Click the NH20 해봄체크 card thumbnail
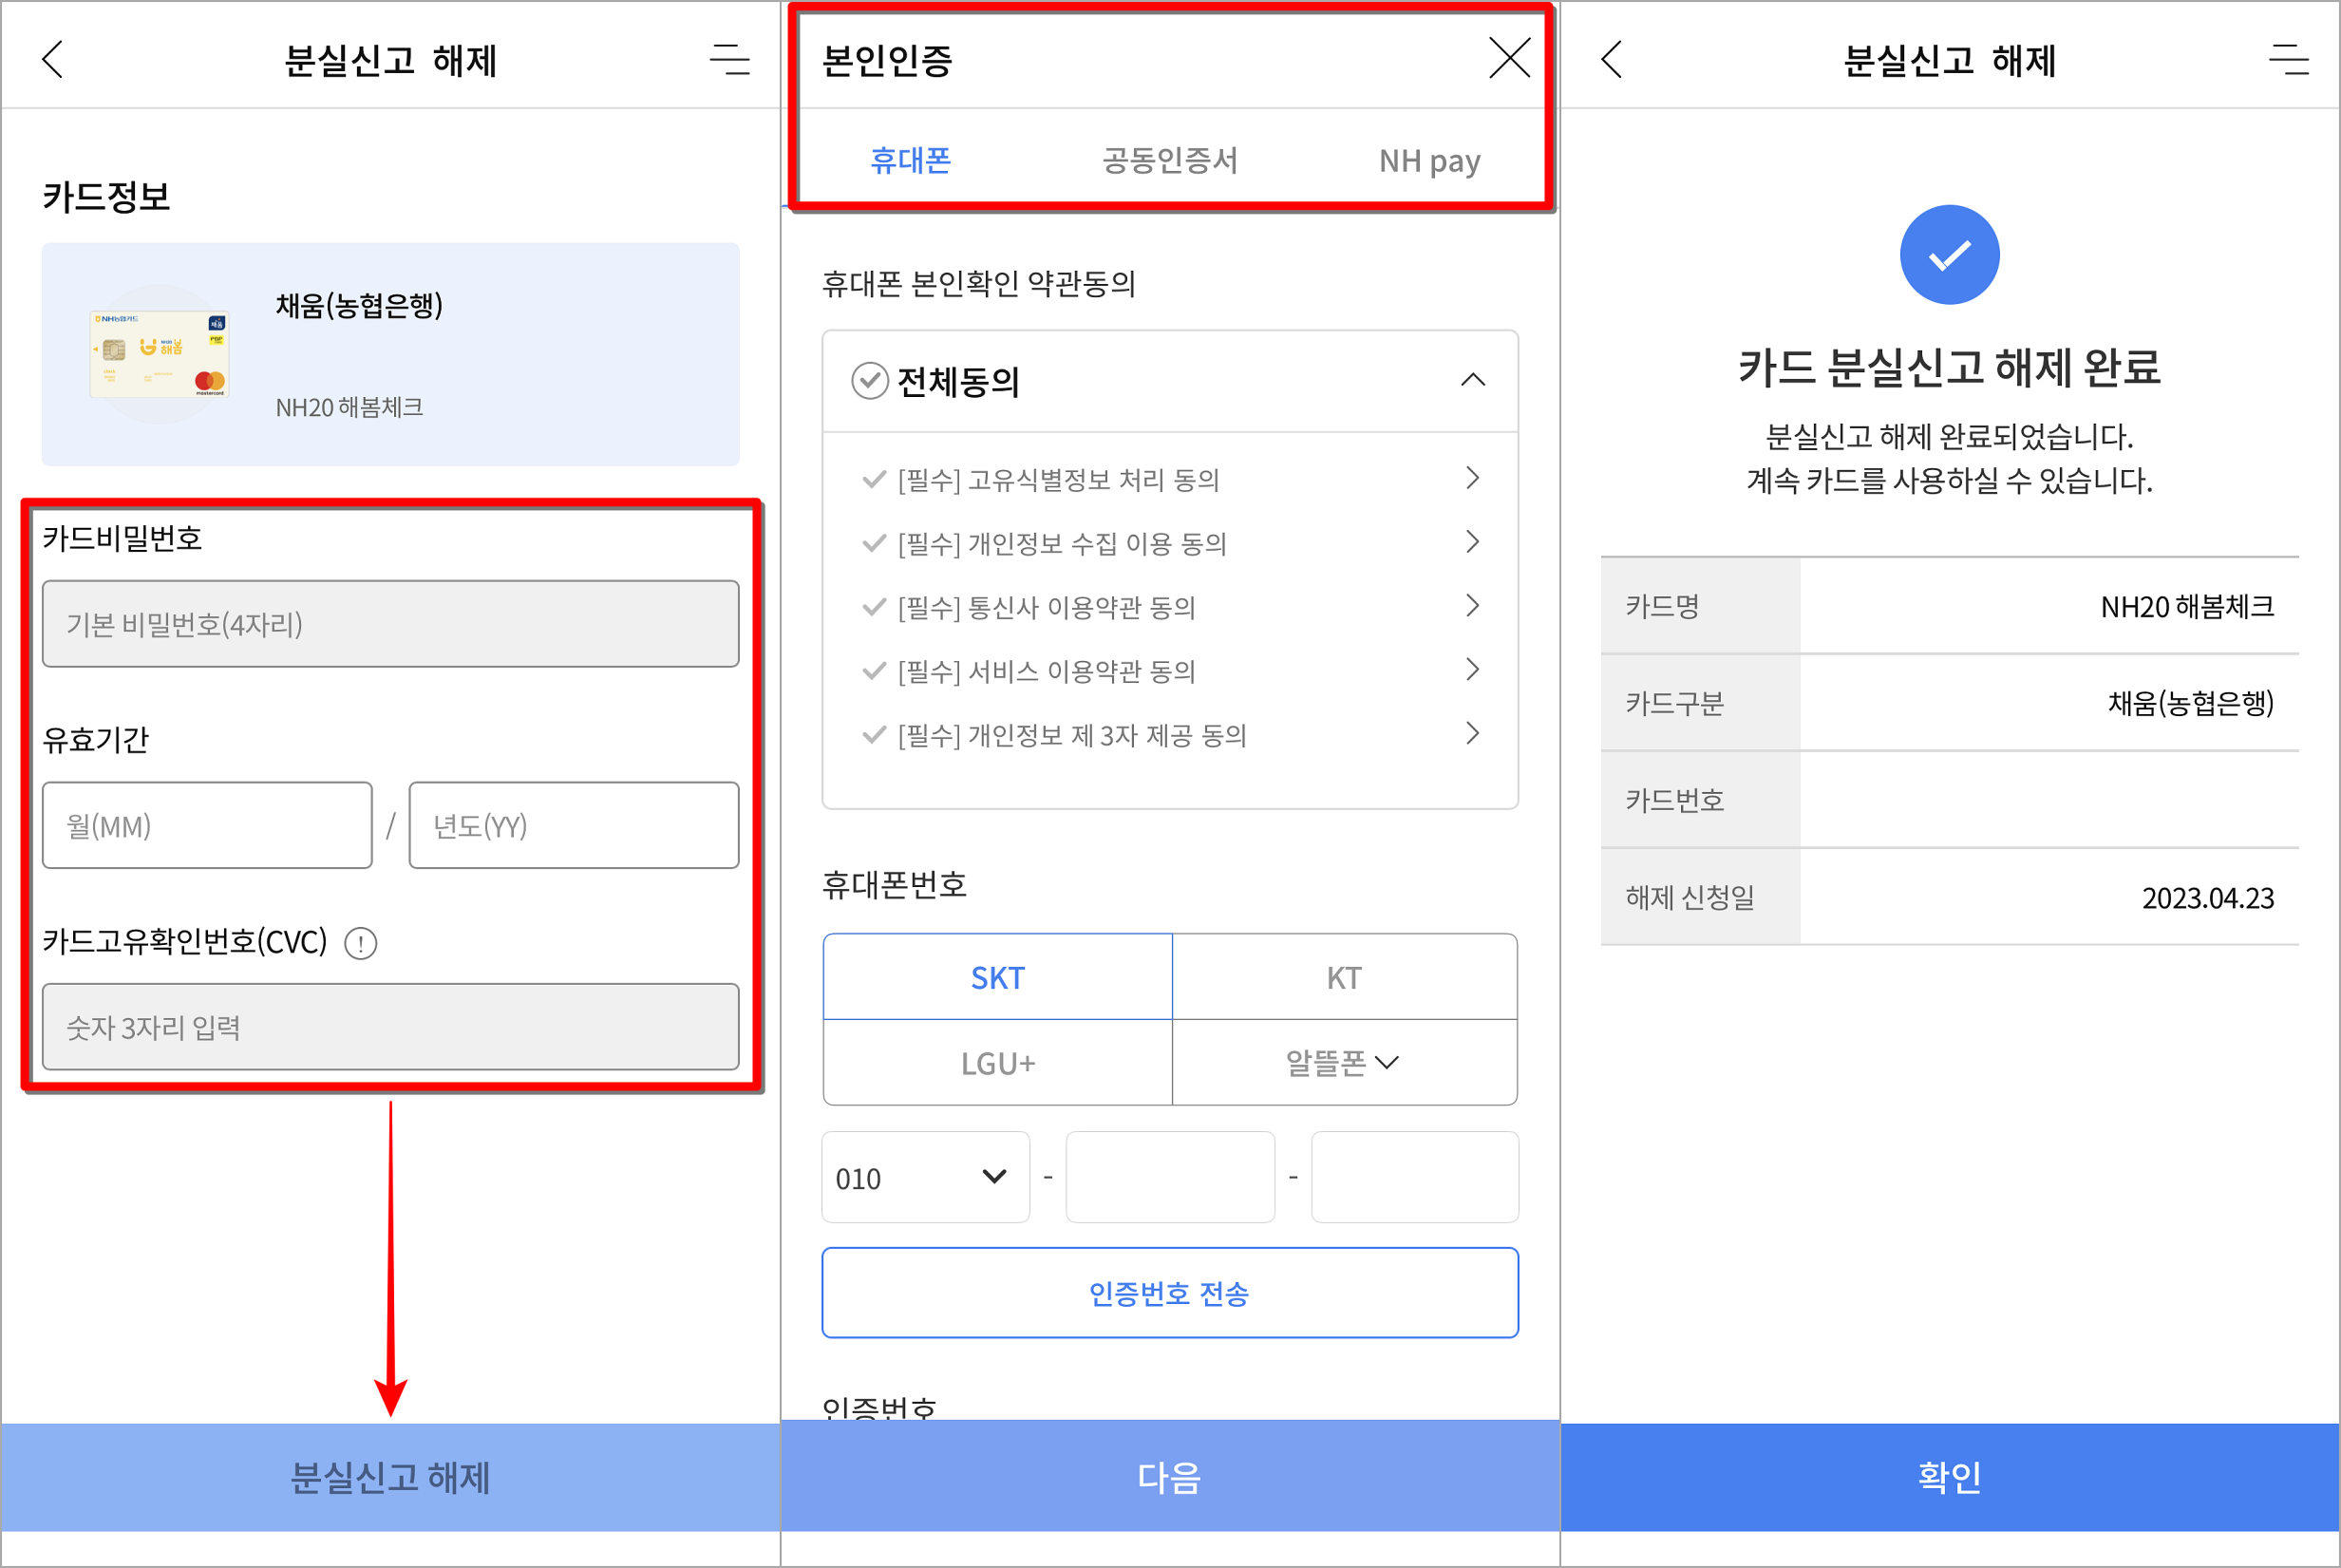The width and height of the screenshot is (2341, 1568). [x=158, y=353]
